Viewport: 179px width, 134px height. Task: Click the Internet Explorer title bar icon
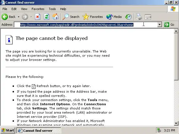pos(3,3)
